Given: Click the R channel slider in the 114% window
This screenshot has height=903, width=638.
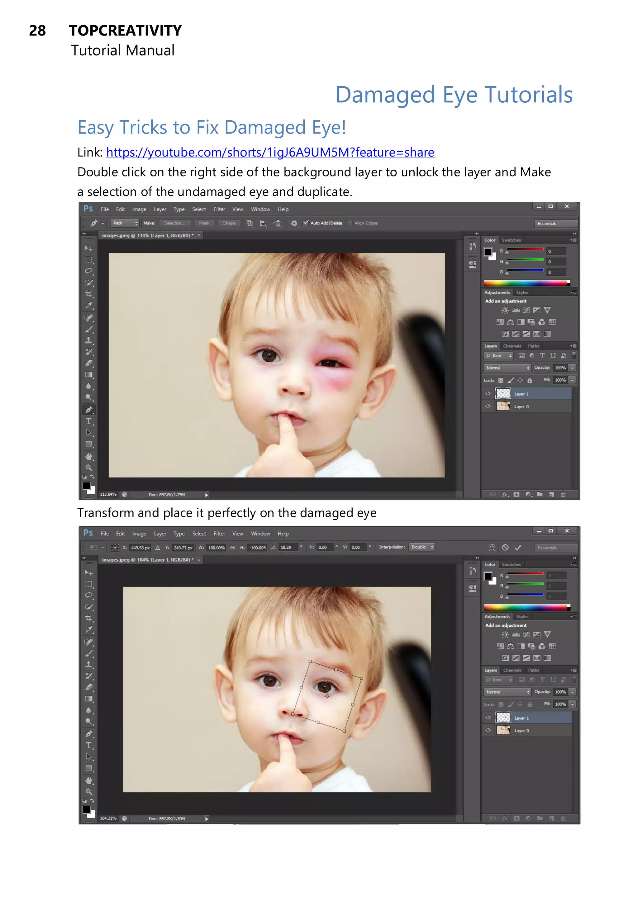Looking at the screenshot, I should tap(525, 251).
